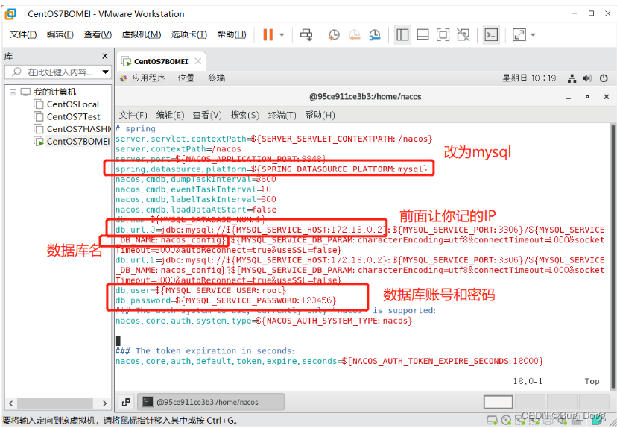Open Snapshot Manager via clock-wrench icon
This screenshot has height=428, width=617.
coord(375,34)
